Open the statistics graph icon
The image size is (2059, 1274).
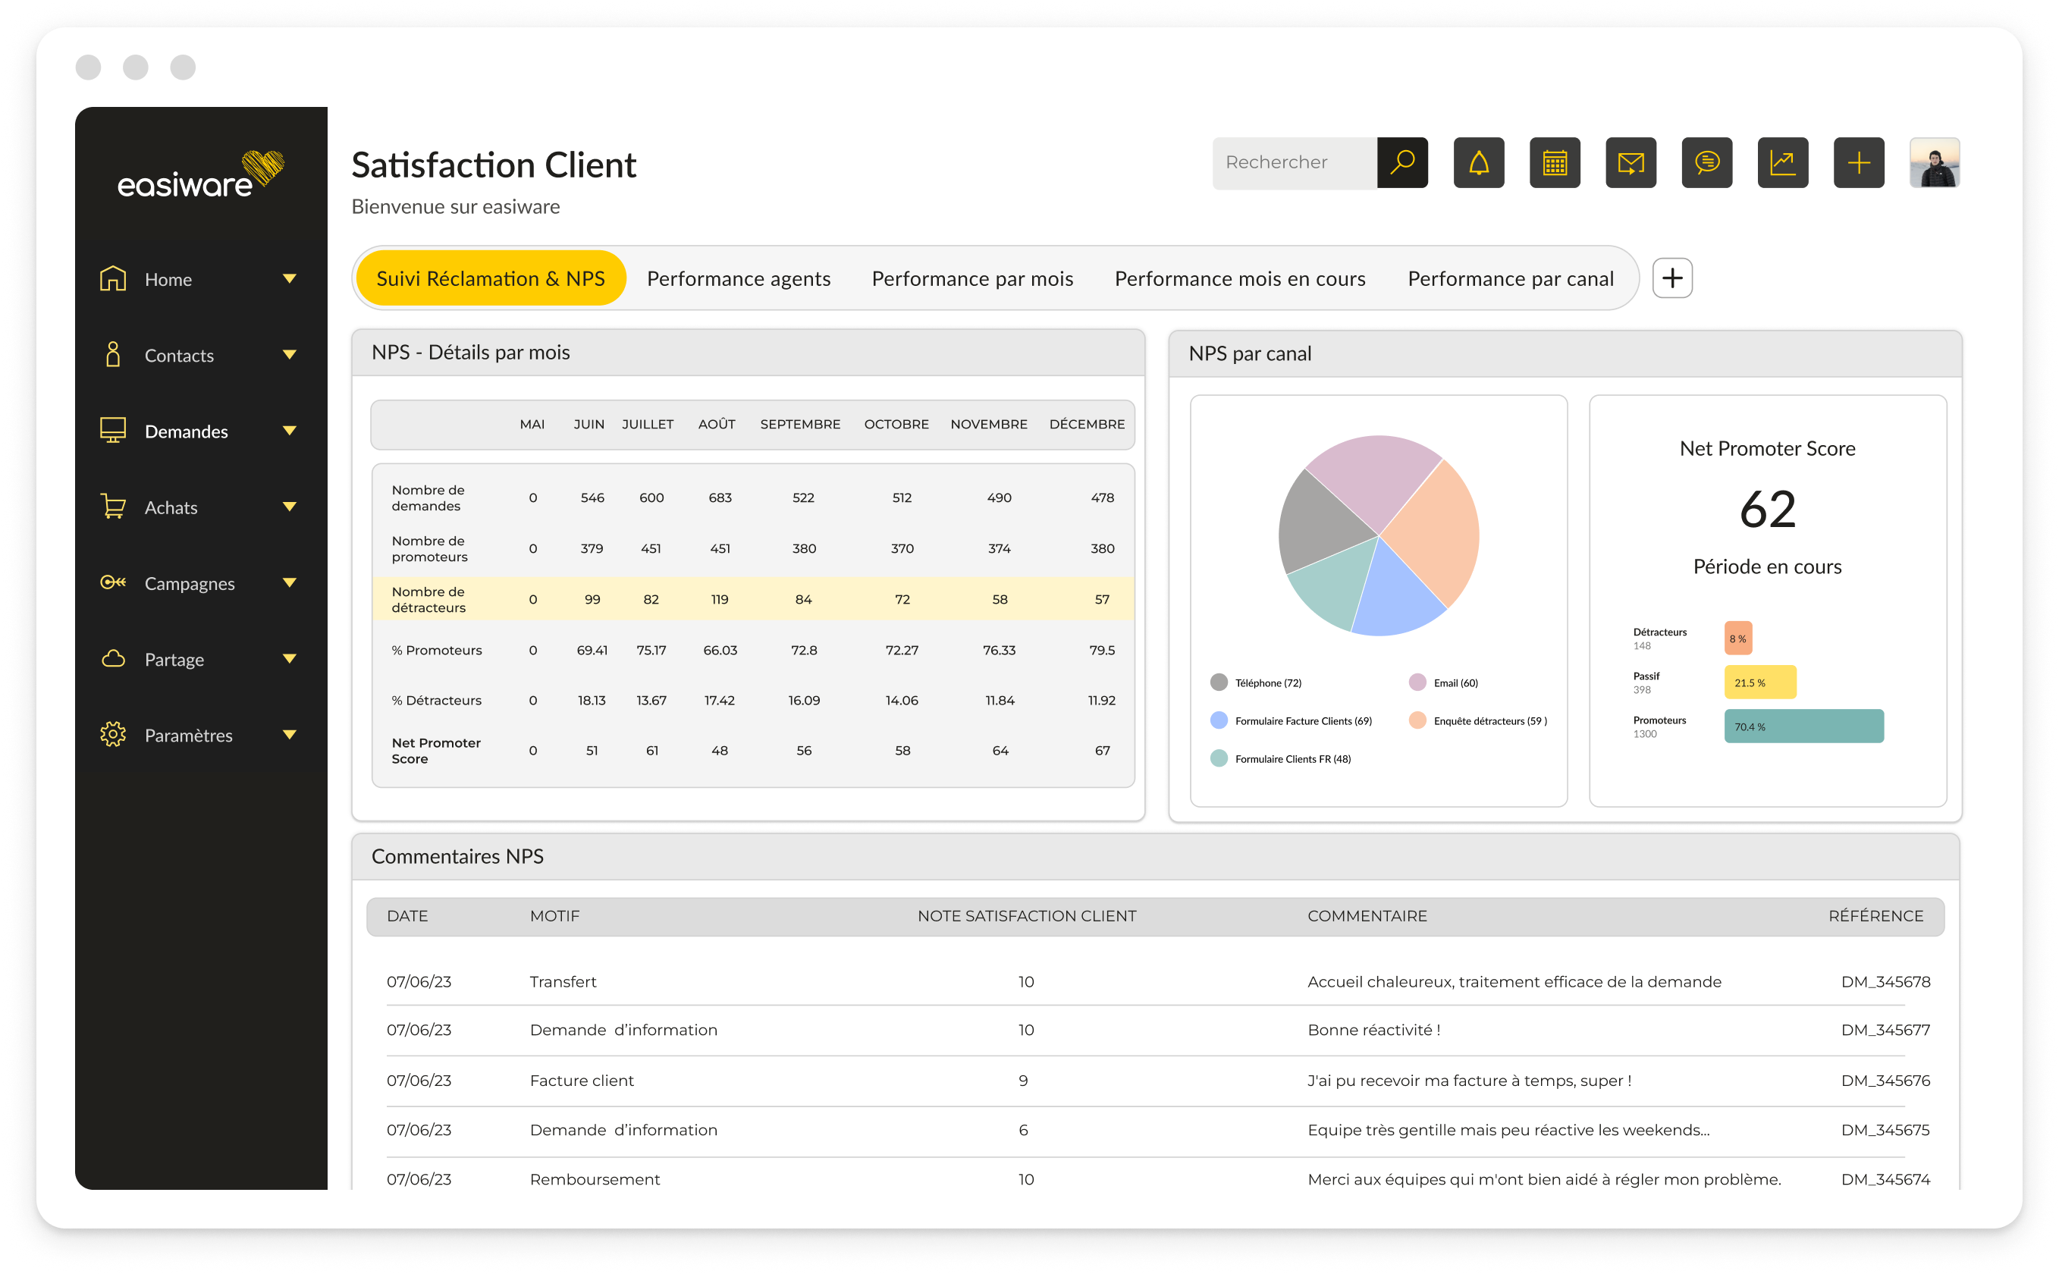point(1783,162)
